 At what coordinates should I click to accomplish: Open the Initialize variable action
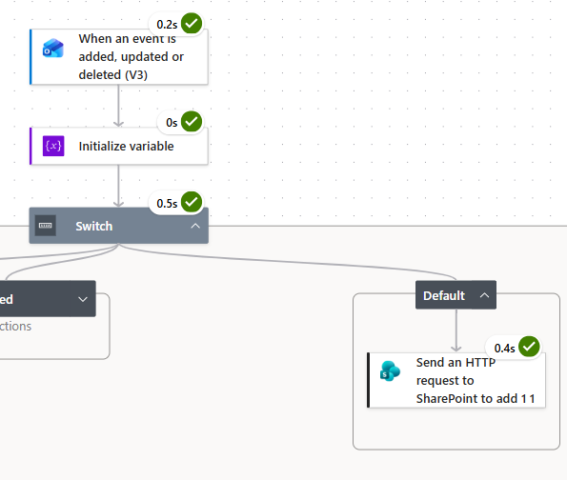pyautogui.click(x=119, y=146)
